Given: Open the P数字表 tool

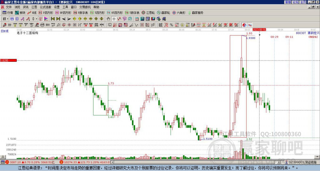Looking at the screenshot, I should coord(81,12).
